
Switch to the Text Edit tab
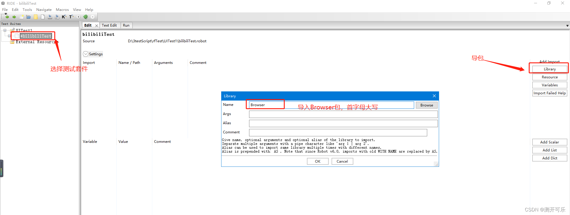click(x=109, y=25)
